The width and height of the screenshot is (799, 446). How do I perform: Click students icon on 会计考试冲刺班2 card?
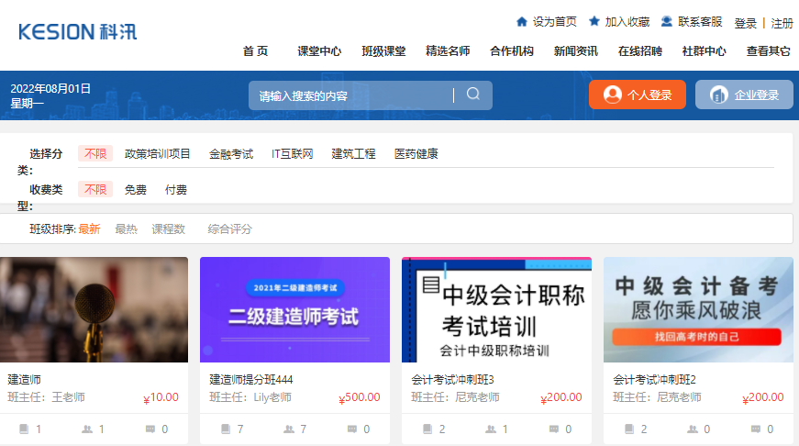tap(693, 429)
